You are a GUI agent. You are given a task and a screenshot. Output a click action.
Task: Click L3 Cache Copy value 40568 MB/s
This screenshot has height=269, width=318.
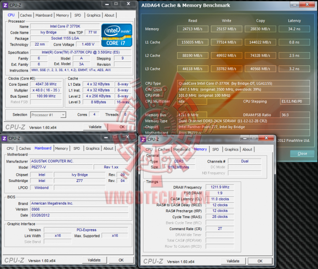point(260,69)
